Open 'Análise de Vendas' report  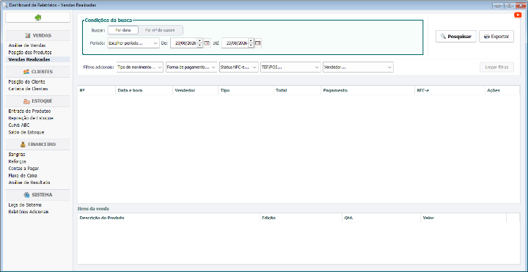click(x=27, y=45)
